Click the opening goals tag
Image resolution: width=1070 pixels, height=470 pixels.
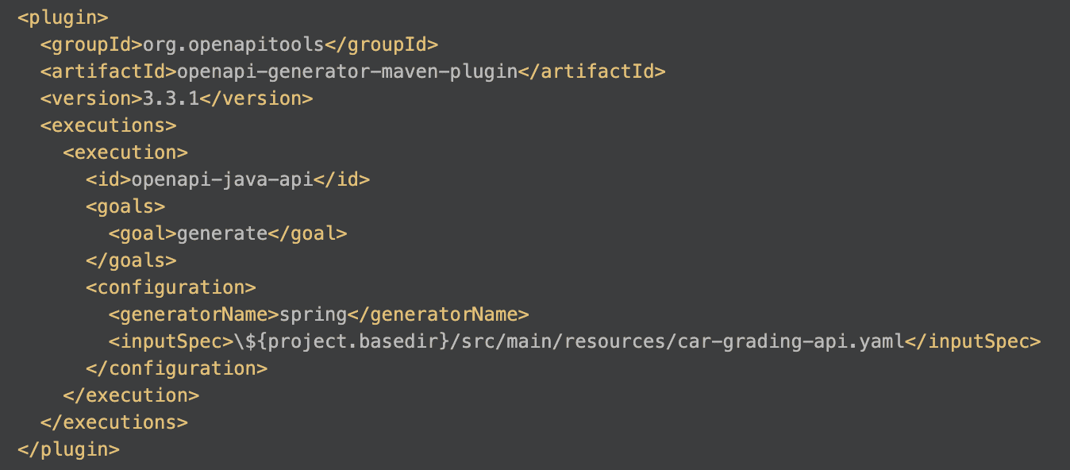(125, 206)
